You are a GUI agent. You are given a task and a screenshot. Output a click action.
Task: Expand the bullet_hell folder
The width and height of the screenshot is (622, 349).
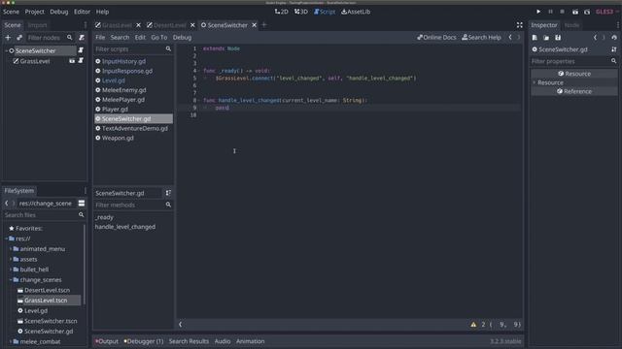coord(11,270)
